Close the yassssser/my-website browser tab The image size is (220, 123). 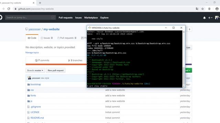pyautogui.click(x=34, y=3)
